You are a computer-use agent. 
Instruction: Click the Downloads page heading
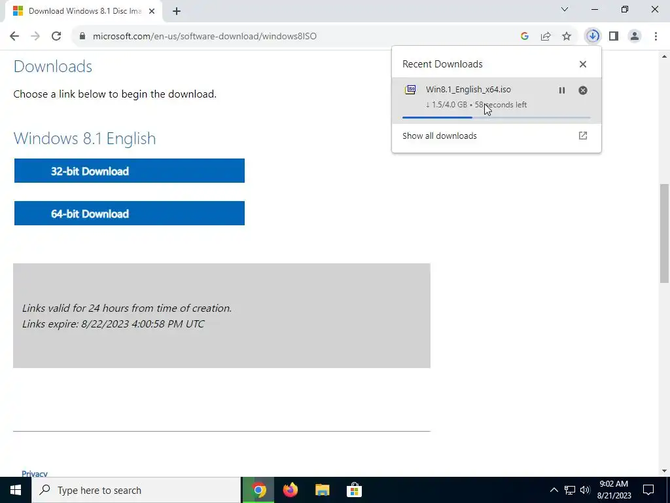coord(53,66)
